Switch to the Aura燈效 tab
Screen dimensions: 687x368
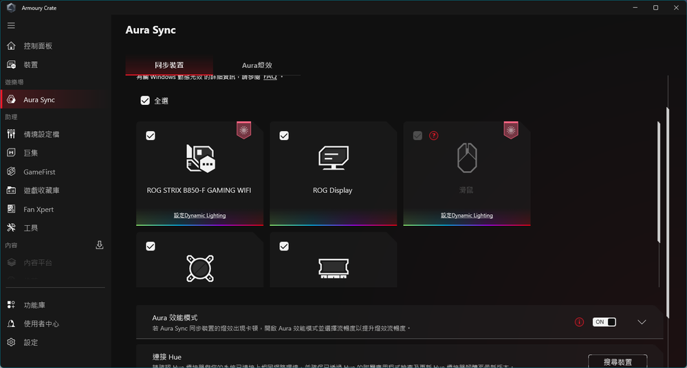(257, 65)
